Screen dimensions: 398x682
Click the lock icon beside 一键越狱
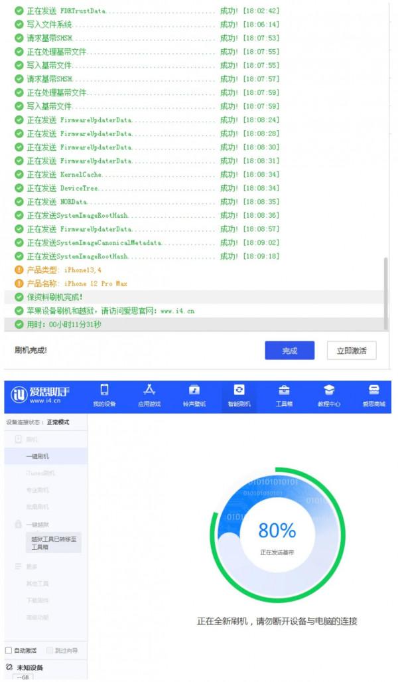[19, 524]
